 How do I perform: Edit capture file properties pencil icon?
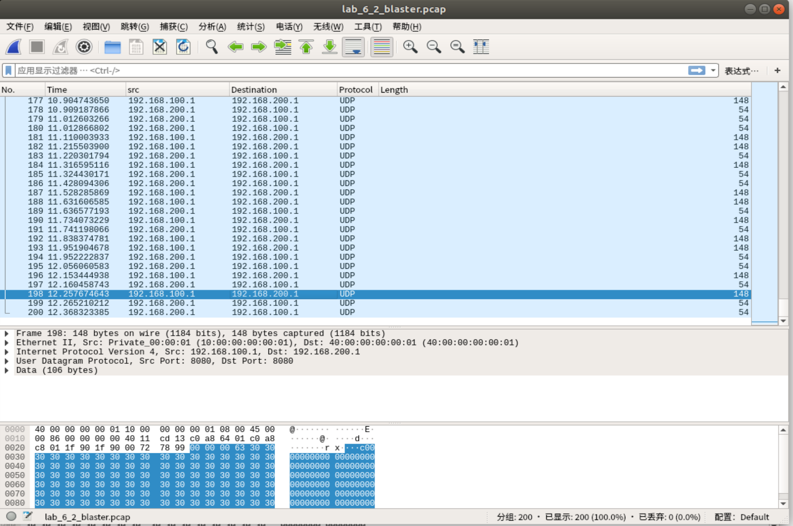pyautogui.click(x=28, y=516)
